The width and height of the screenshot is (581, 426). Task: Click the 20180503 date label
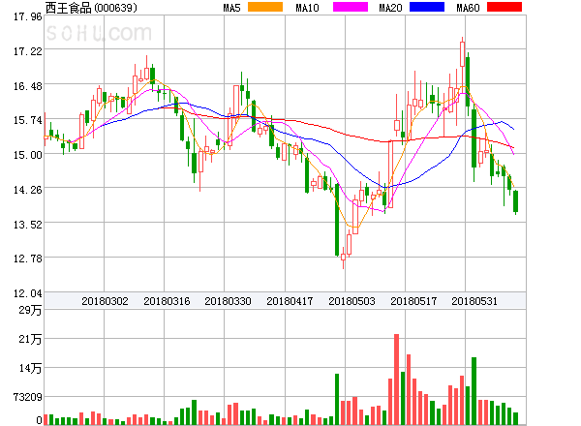click(352, 301)
